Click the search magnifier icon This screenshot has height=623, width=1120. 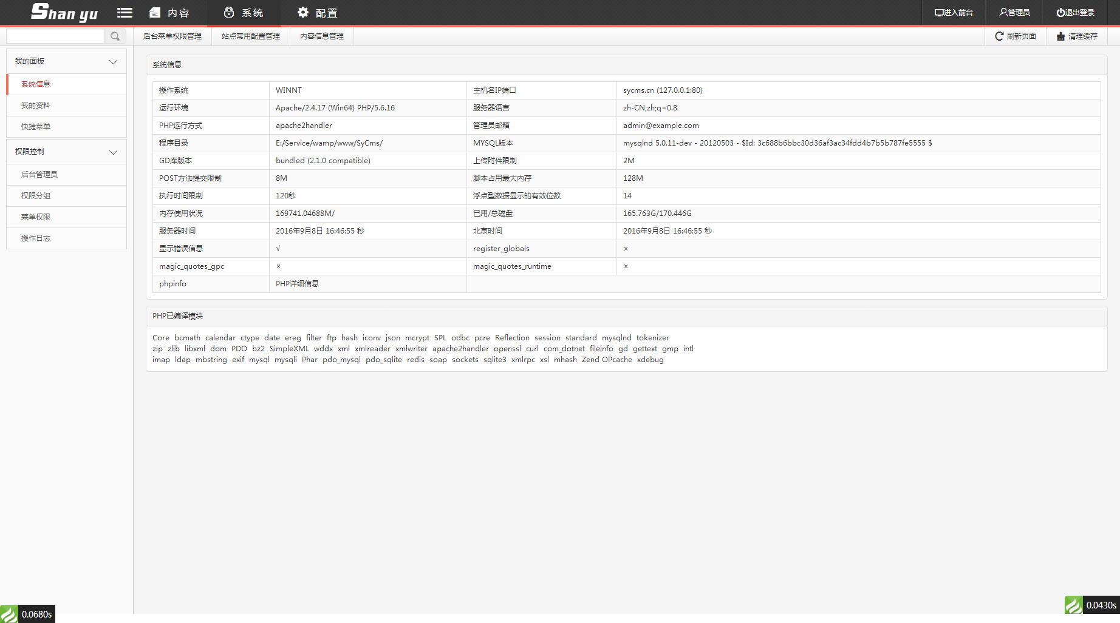[x=115, y=36]
